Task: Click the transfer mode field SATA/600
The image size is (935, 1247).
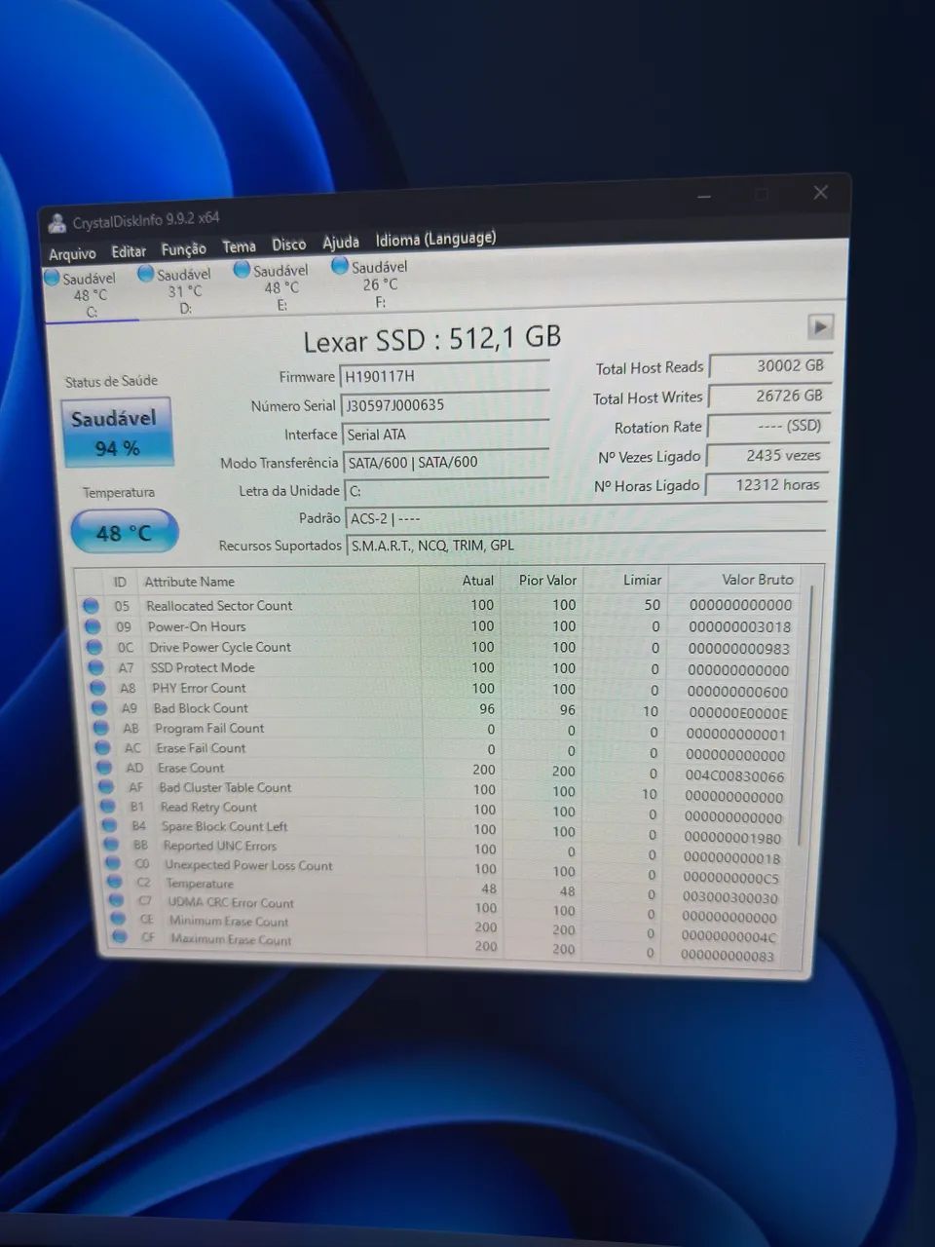Action: [x=445, y=462]
